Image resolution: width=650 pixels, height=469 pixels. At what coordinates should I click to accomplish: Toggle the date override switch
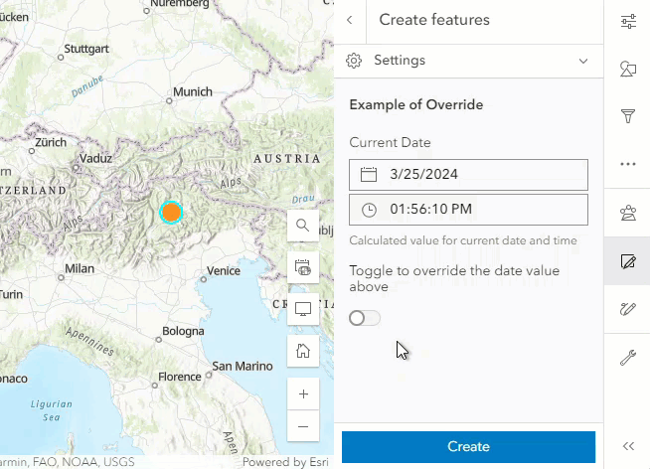(x=365, y=318)
